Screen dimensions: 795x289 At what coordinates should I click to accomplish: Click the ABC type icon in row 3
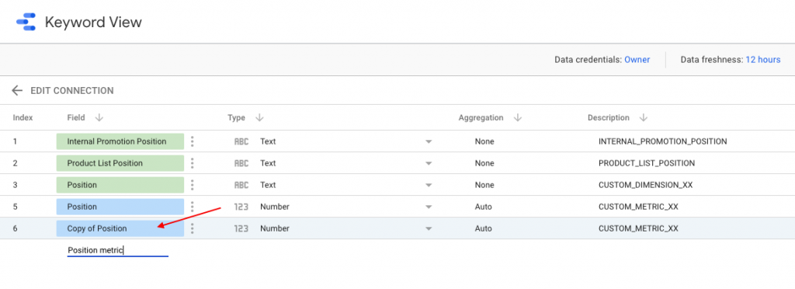[x=241, y=185]
